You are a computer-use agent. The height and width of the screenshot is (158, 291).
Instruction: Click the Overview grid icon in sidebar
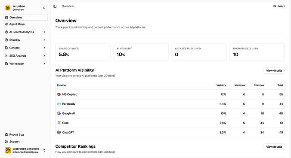(x=6, y=18)
